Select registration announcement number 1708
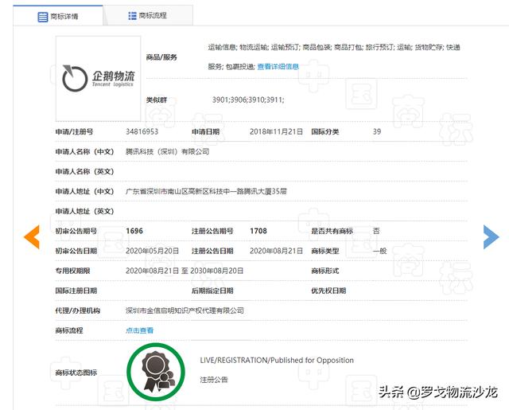Screen dimensions: 509x410 (258, 231)
